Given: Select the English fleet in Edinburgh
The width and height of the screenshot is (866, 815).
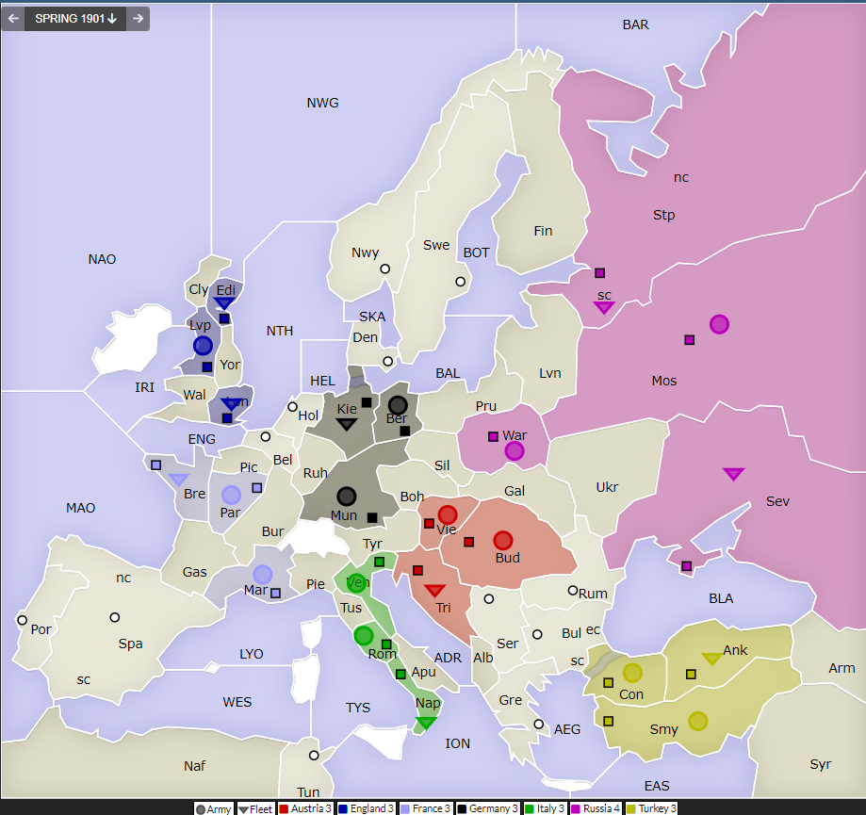Looking at the screenshot, I should [224, 303].
